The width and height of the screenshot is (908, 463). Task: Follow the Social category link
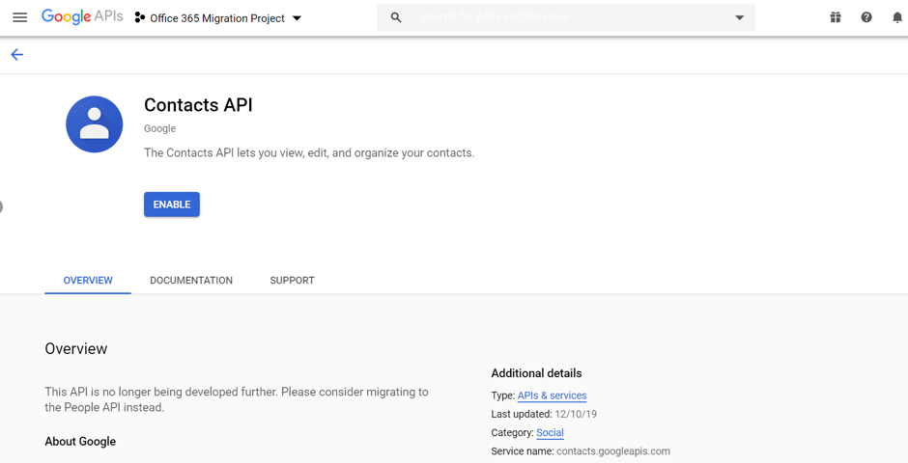pos(550,433)
